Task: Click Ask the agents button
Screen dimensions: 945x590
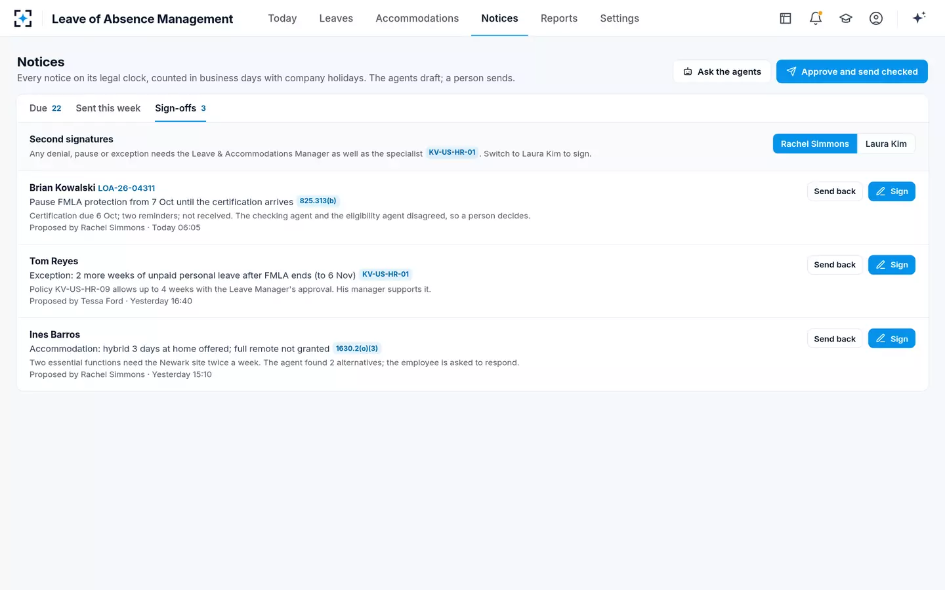Action: tap(722, 71)
